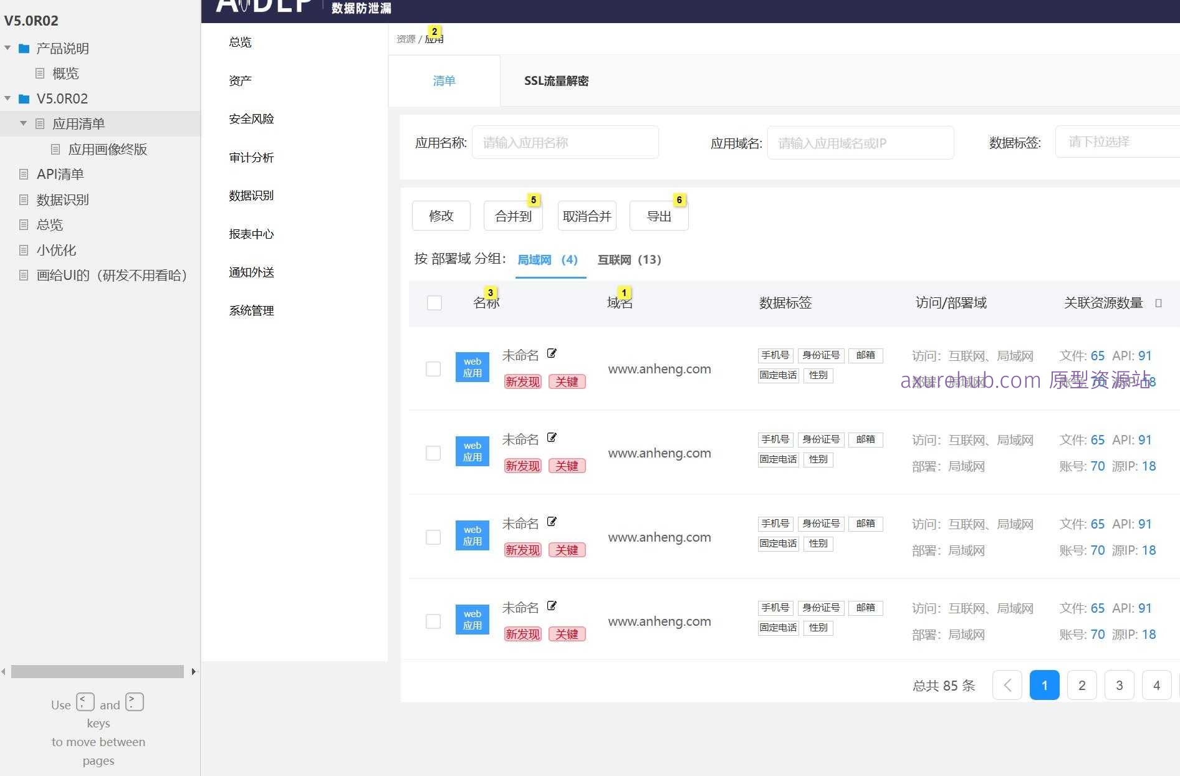
Task: Click the left arrow key icon hint
Action: [85, 702]
